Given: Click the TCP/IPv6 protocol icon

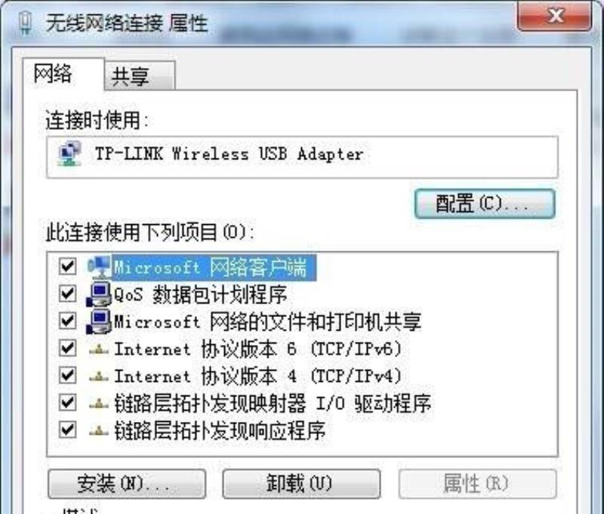Looking at the screenshot, I should (99, 349).
